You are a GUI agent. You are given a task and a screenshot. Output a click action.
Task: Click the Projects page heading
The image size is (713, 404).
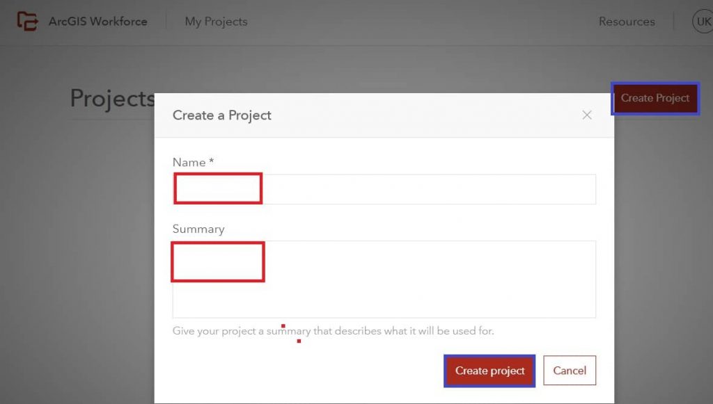click(112, 98)
